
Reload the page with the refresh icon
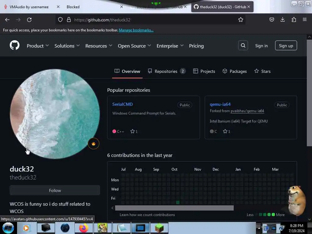point(29,20)
